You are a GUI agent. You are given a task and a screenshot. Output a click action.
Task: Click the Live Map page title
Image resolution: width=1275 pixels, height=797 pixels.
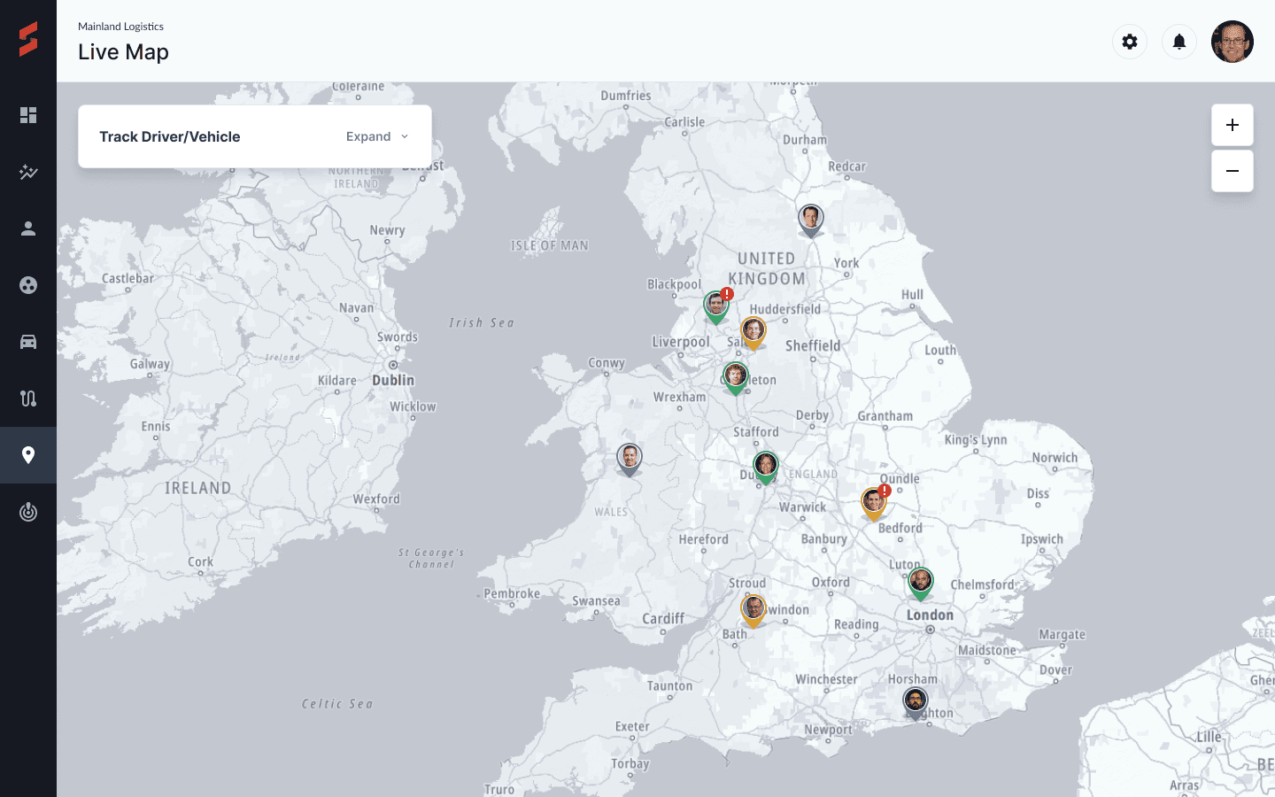[x=123, y=52]
